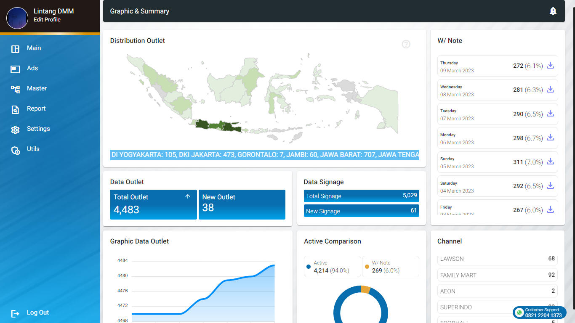Click the notification bell icon

(x=553, y=11)
